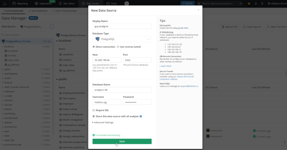Click the Username field
This screenshot has height=150, width=287.
(107, 102)
